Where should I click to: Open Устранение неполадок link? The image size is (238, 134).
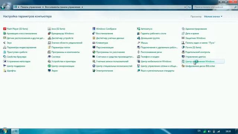19,61
